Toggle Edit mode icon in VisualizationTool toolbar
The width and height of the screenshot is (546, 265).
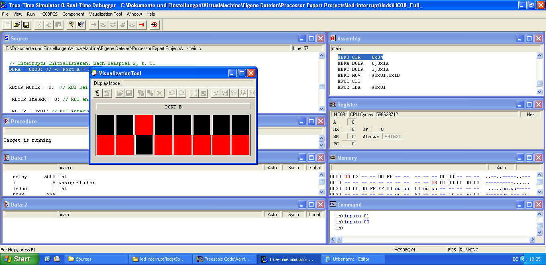98,93
